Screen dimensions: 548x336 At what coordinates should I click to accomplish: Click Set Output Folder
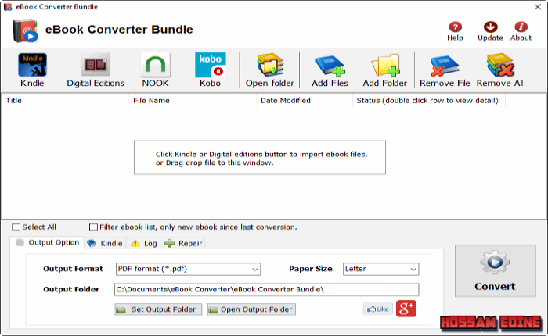pos(158,309)
